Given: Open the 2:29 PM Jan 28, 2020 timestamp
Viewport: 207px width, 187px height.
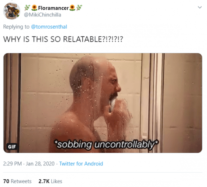Looking at the screenshot, I should tap(29, 164).
